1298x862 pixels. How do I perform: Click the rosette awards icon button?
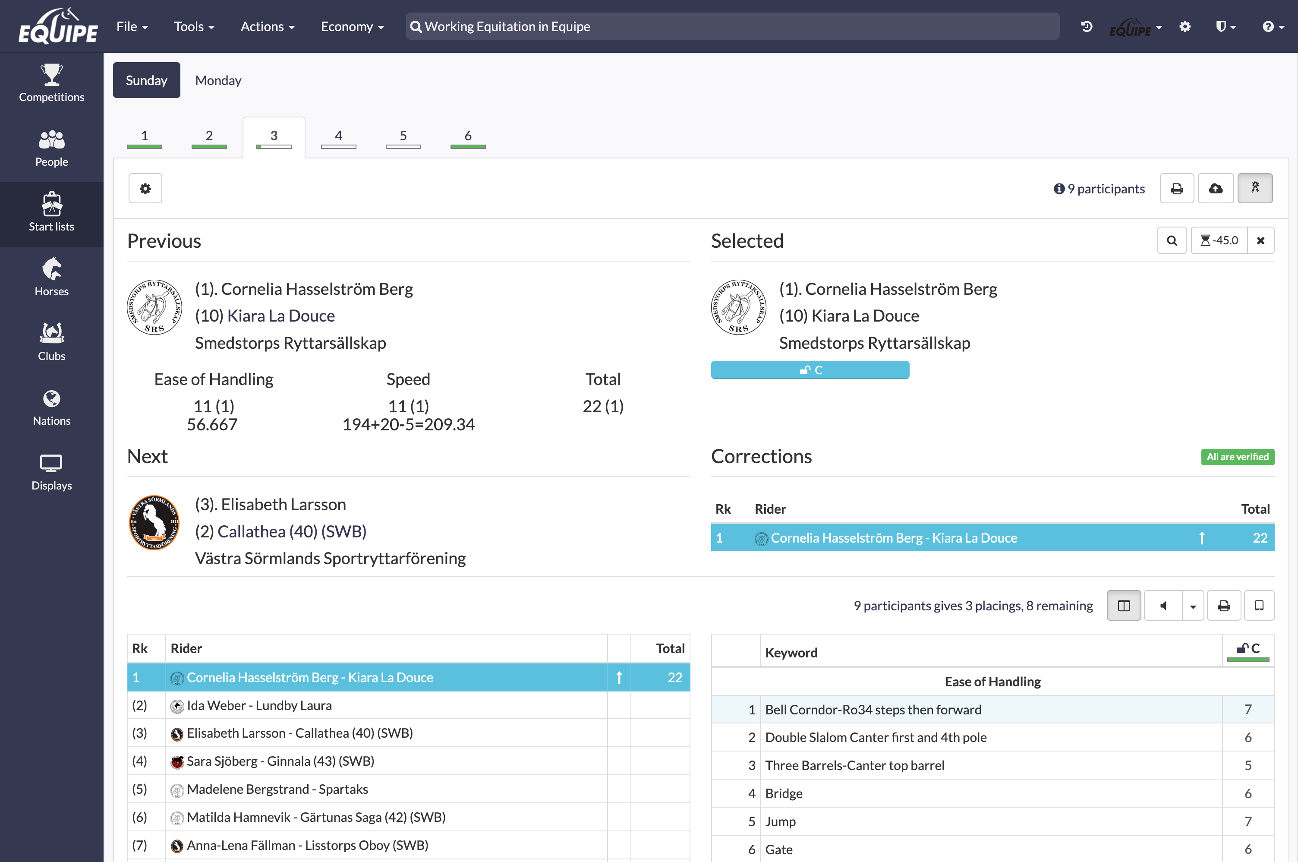pos(1254,189)
